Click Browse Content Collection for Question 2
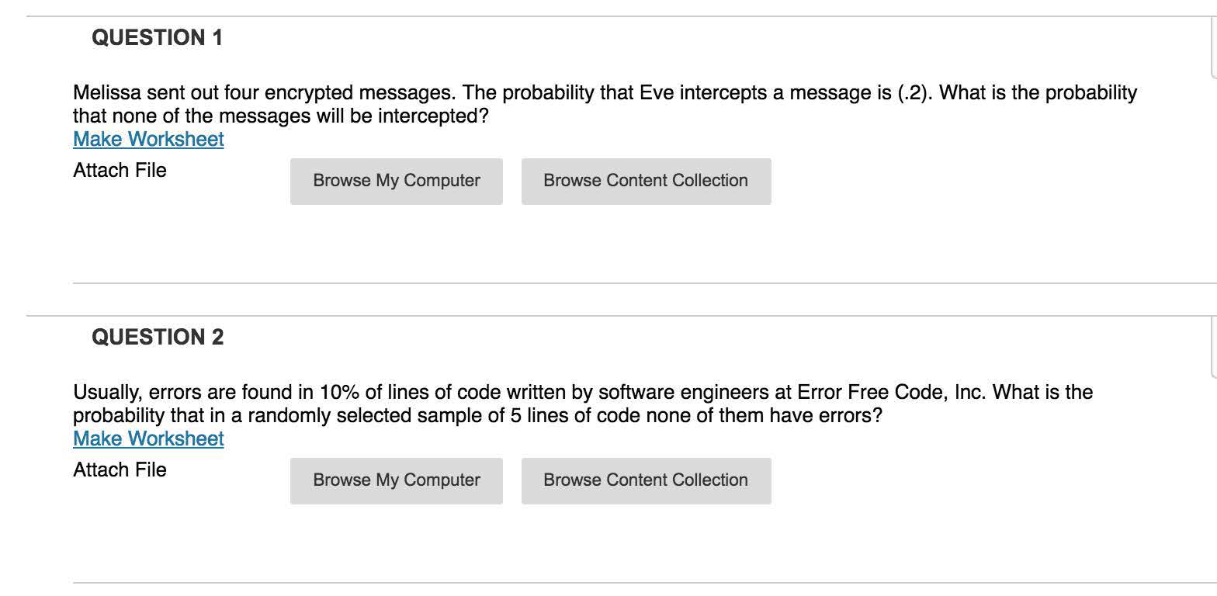1217x596 pixels. point(646,480)
